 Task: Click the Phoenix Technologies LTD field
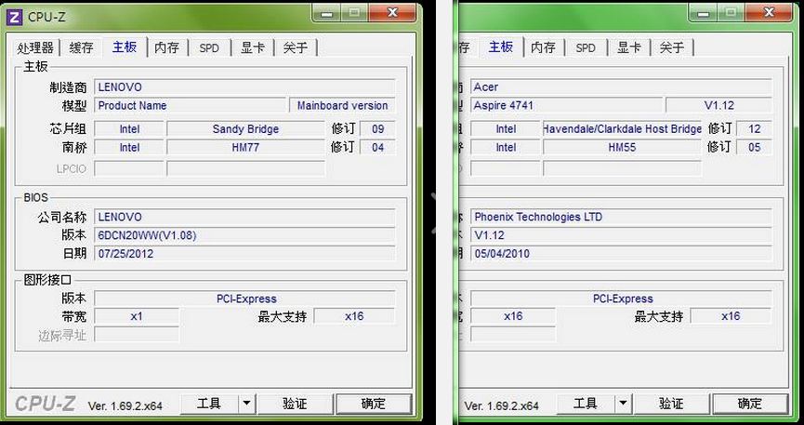click(x=621, y=217)
